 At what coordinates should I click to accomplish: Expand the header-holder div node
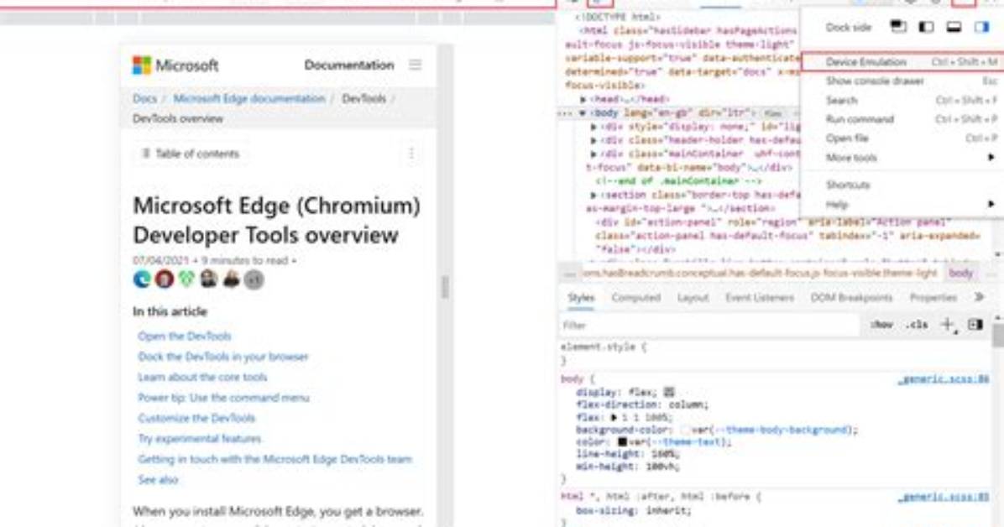594,140
